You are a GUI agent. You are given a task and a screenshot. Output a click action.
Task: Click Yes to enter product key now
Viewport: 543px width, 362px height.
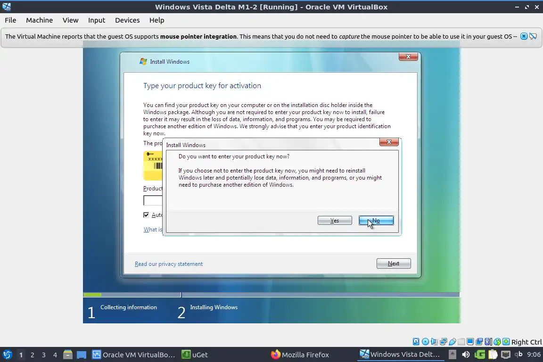pyautogui.click(x=335, y=220)
